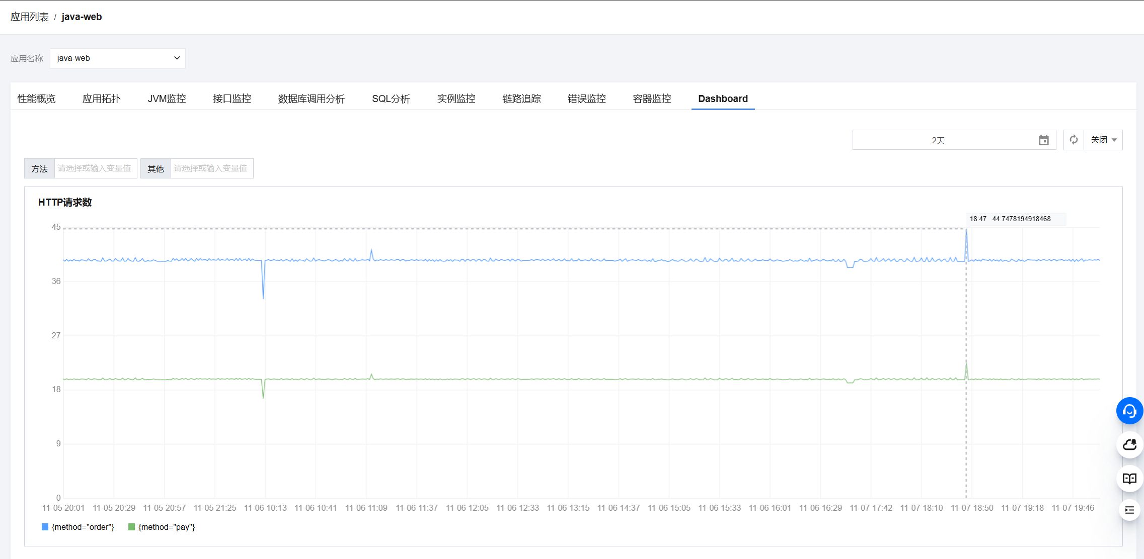The width and height of the screenshot is (1144, 559).
Task: Open the 2天 time range selector
Action: [938, 140]
